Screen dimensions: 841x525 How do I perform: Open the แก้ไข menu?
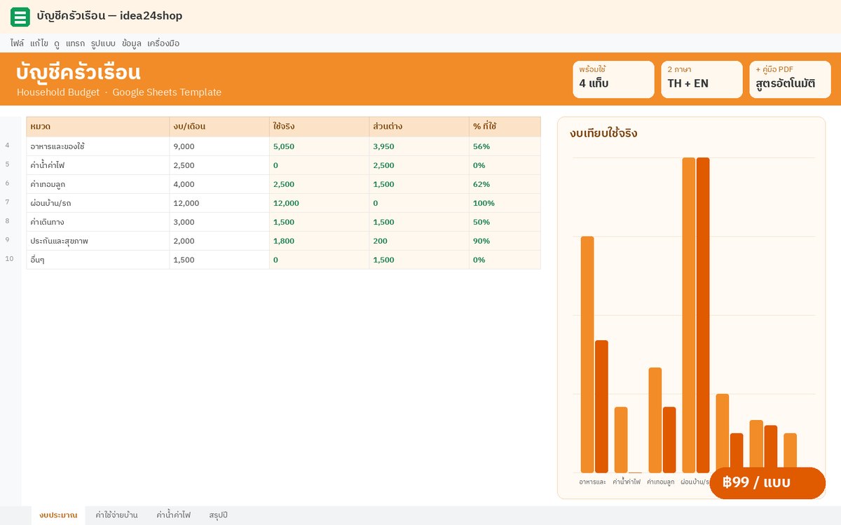(x=39, y=43)
